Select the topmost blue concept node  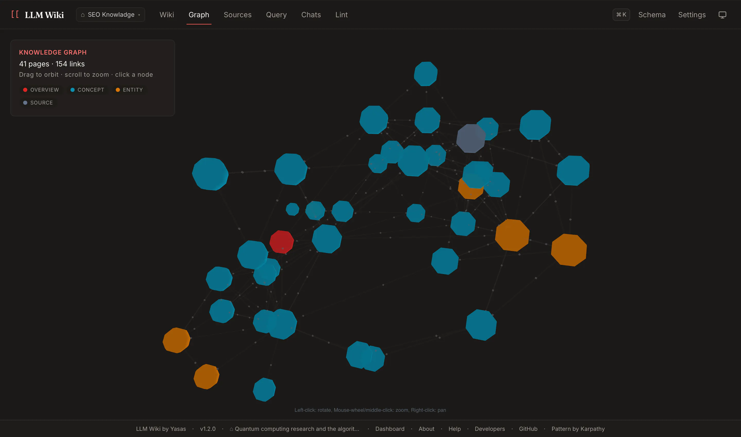pos(425,74)
